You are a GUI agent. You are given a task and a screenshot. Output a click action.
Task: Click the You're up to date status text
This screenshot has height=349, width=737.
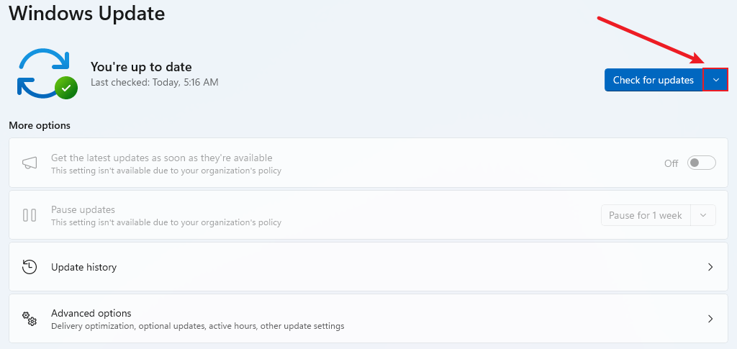point(141,67)
